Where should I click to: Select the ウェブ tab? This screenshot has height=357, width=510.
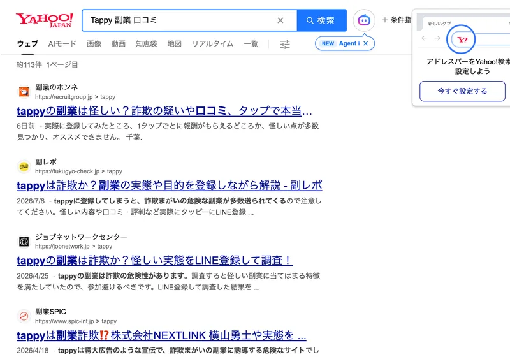27,43
